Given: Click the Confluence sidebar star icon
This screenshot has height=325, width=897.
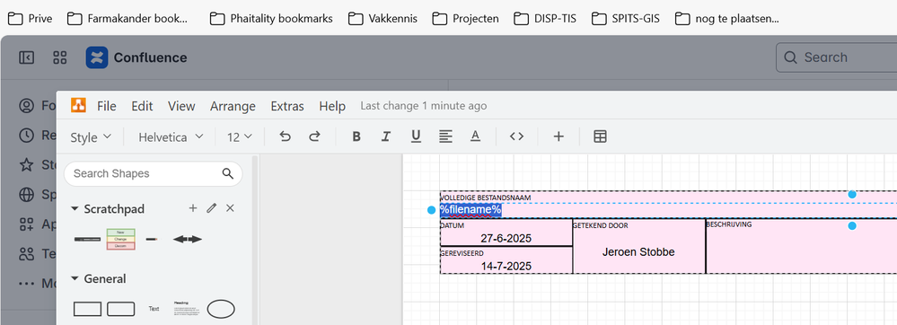Looking at the screenshot, I should (x=26, y=165).
